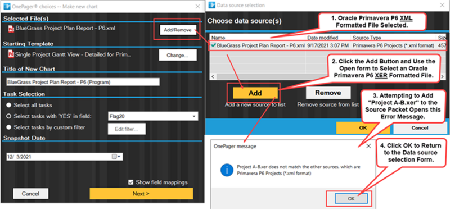Toggle the Show field mappings checkbox
Screen dimensions: 450x210
pos(131,182)
